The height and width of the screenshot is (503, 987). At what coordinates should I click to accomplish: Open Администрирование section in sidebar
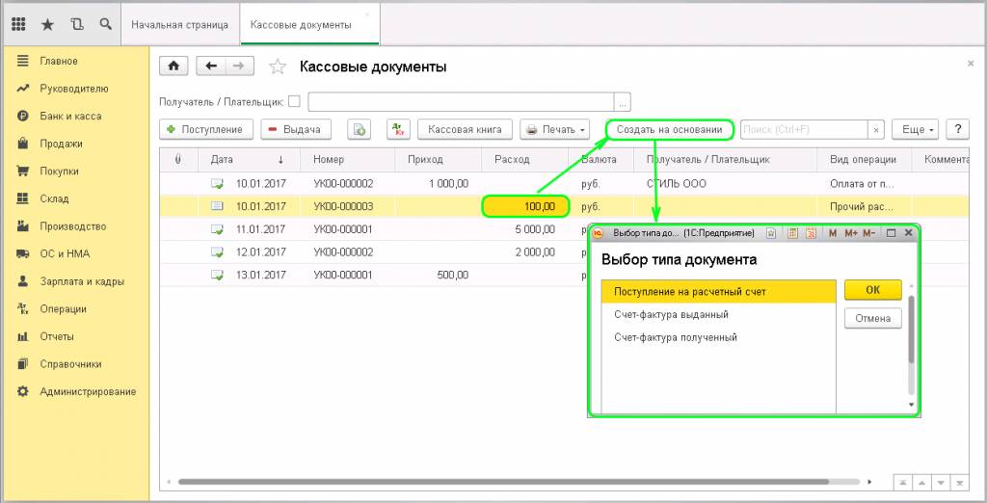88,391
